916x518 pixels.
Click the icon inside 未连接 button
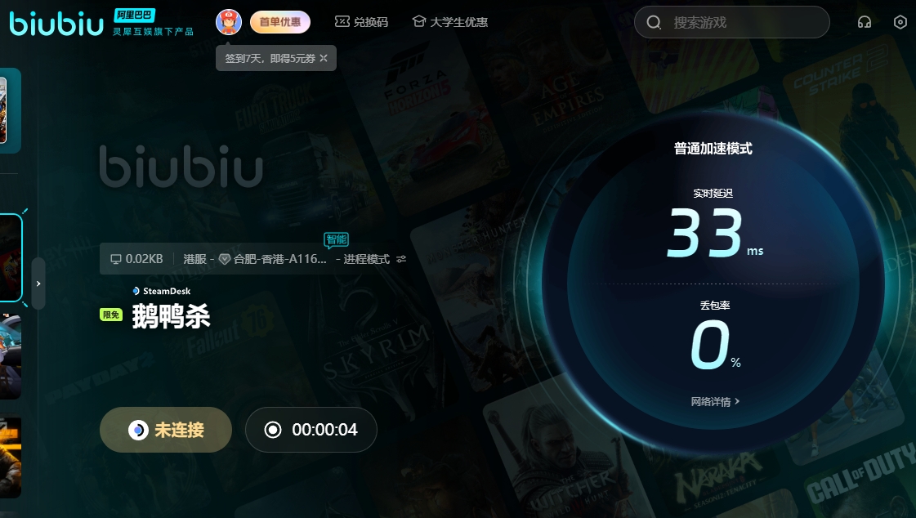(138, 431)
